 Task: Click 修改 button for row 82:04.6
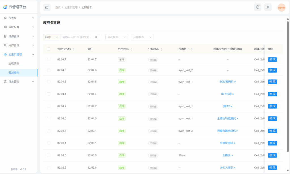pyautogui.click(x=272, y=70)
